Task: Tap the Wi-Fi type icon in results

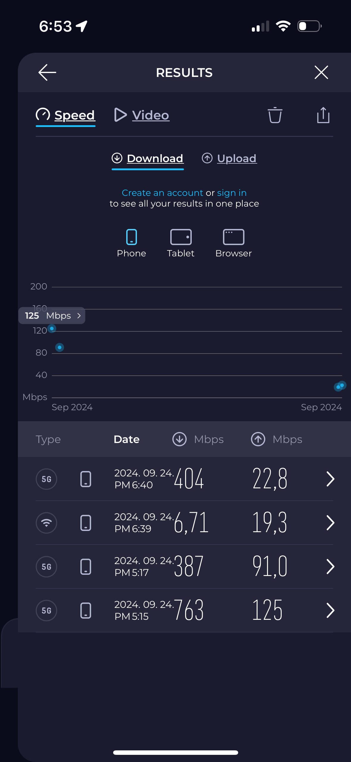Action: click(x=46, y=523)
